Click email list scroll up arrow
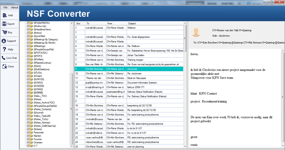This screenshot has height=150, width=285. (x=185, y=23)
